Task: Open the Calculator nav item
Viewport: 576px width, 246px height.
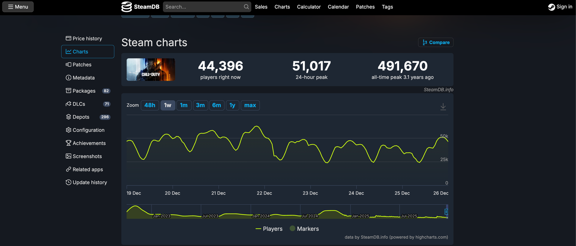Action: [309, 7]
